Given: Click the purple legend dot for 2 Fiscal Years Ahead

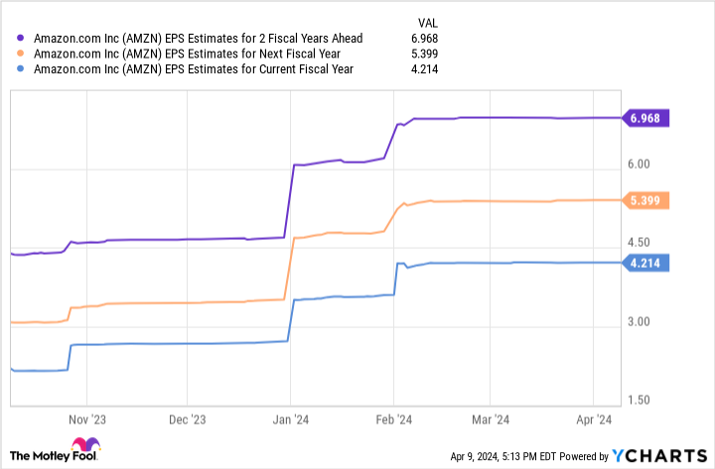Looking at the screenshot, I should click(x=23, y=38).
